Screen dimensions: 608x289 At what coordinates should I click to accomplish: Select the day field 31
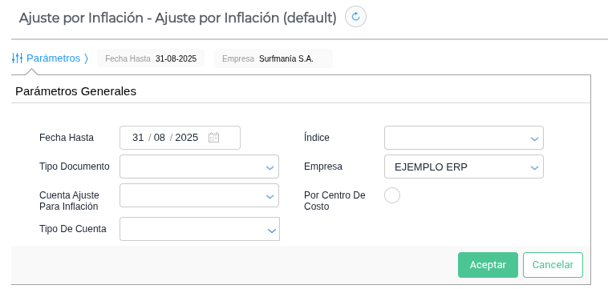coord(138,138)
